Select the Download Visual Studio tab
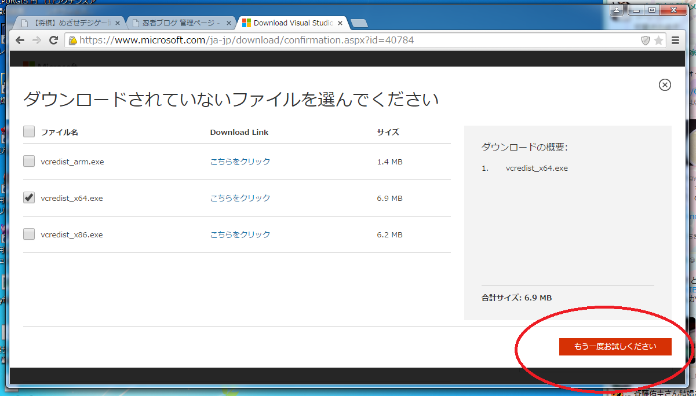 [x=293, y=23]
